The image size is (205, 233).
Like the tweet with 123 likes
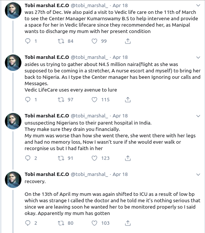click(x=94, y=158)
